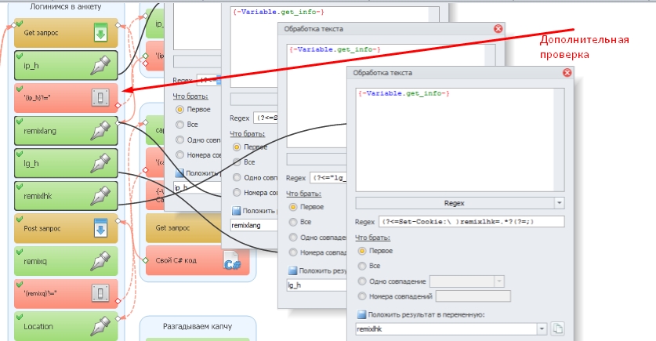Select the middle Get запрос block
The image size is (656, 341).
[x=183, y=228]
